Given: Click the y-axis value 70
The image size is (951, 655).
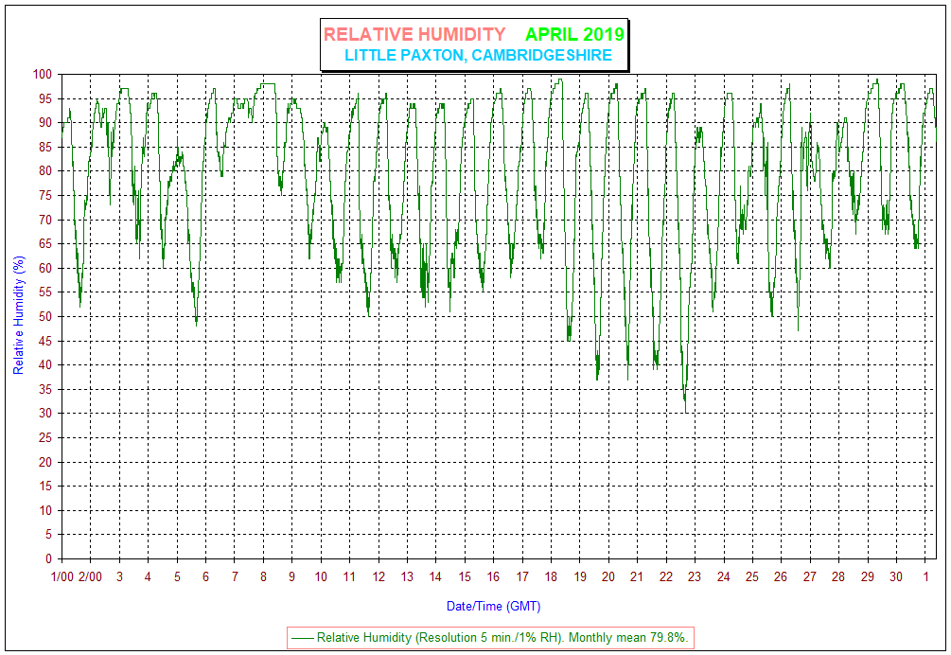Looking at the screenshot, I should (x=46, y=220).
